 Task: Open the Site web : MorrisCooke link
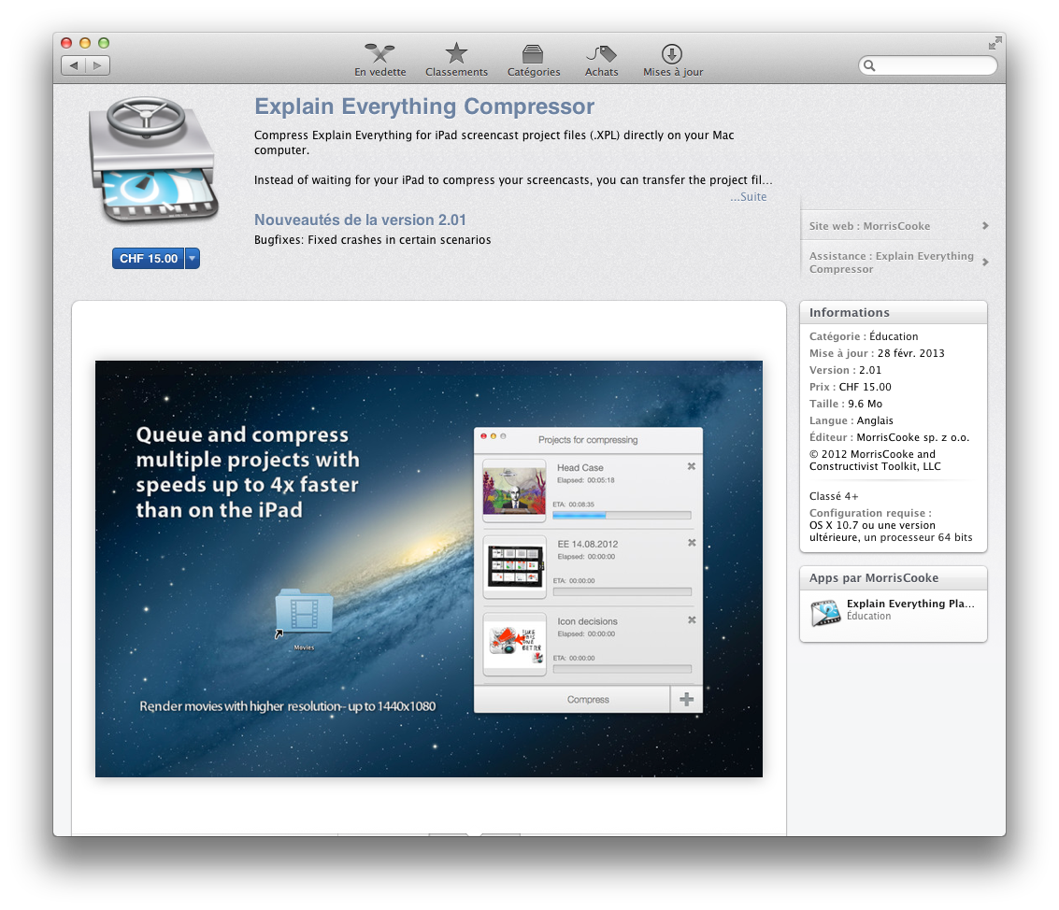pyautogui.click(x=894, y=226)
